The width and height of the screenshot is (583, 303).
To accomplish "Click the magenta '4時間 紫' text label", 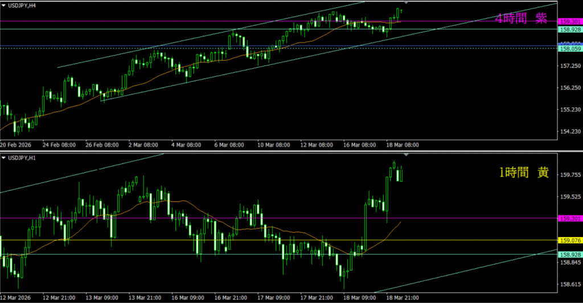I will pos(521,19).
